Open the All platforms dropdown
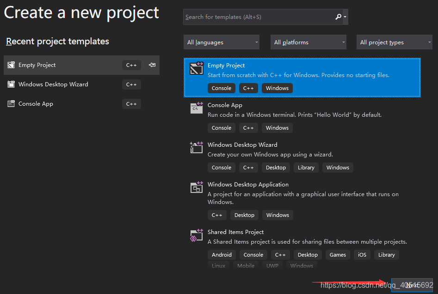The width and height of the screenshot is (438, 294). [308, 42]
